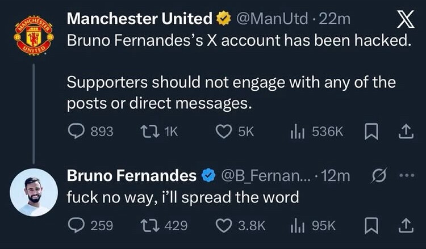The image size is (426, 249).
Task: Share Bruno Fernandes's reply
Action: click(405, 225)
